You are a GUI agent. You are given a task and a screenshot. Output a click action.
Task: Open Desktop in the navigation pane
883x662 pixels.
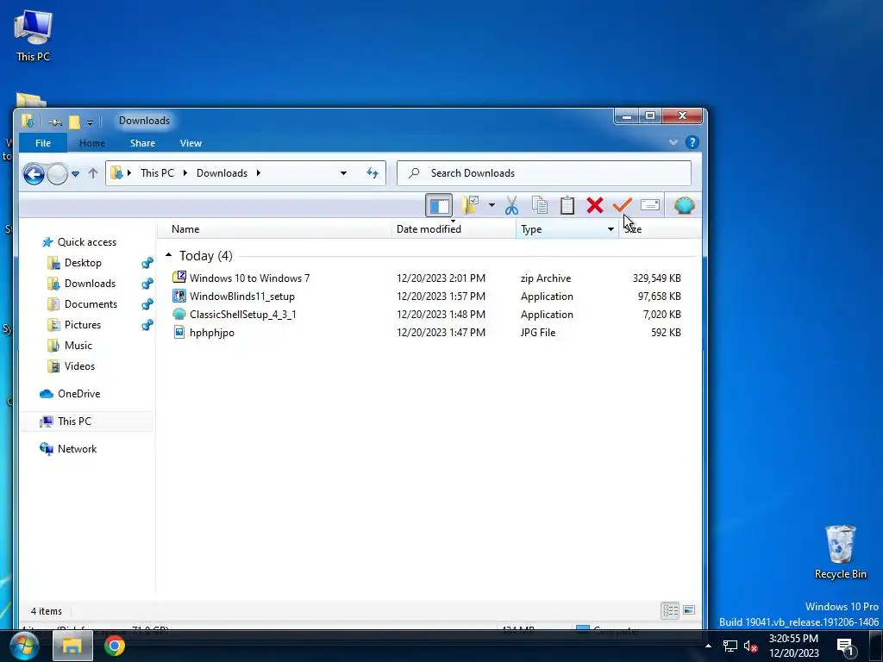point(83,263)
